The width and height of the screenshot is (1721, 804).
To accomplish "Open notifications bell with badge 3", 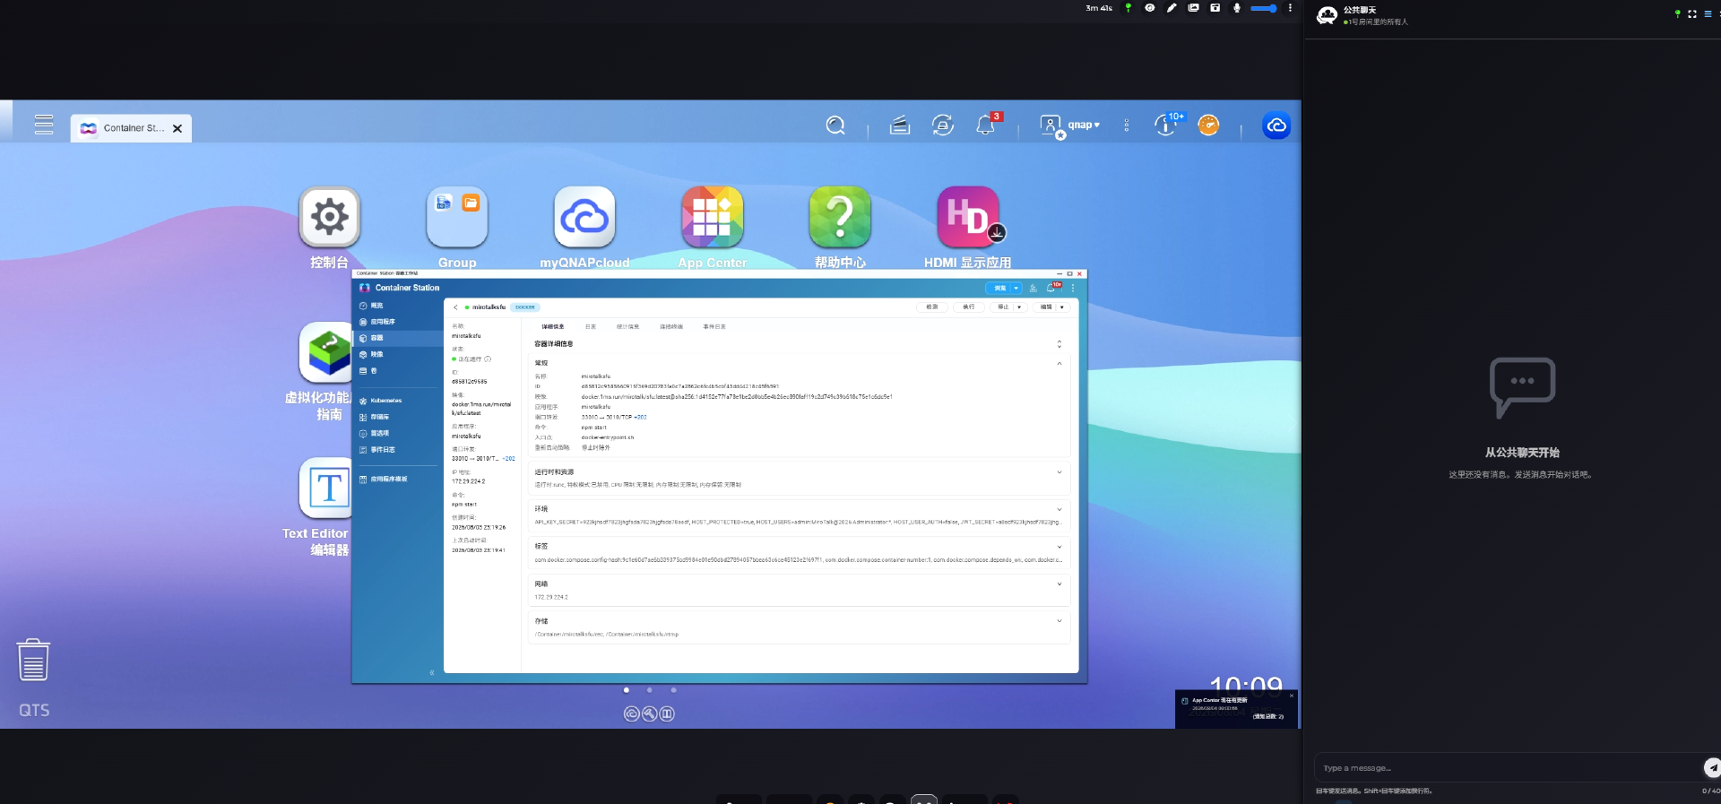I will (x=987, y=125).
